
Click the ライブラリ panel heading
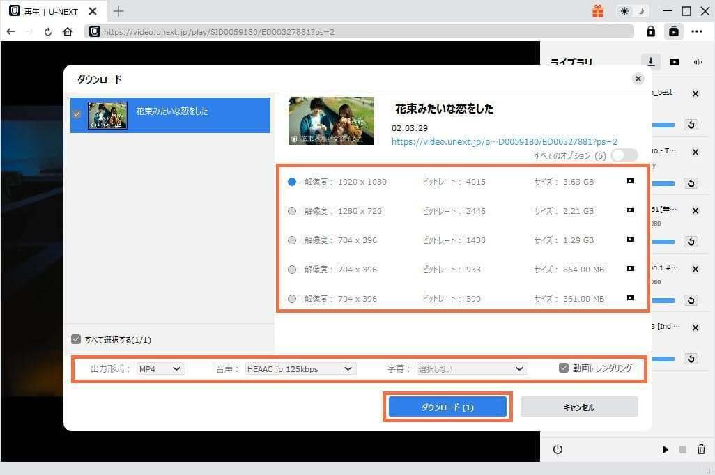coord(571,61)
